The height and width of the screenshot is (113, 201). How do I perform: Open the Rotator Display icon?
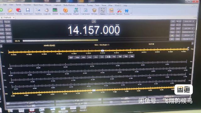(66, 11)
